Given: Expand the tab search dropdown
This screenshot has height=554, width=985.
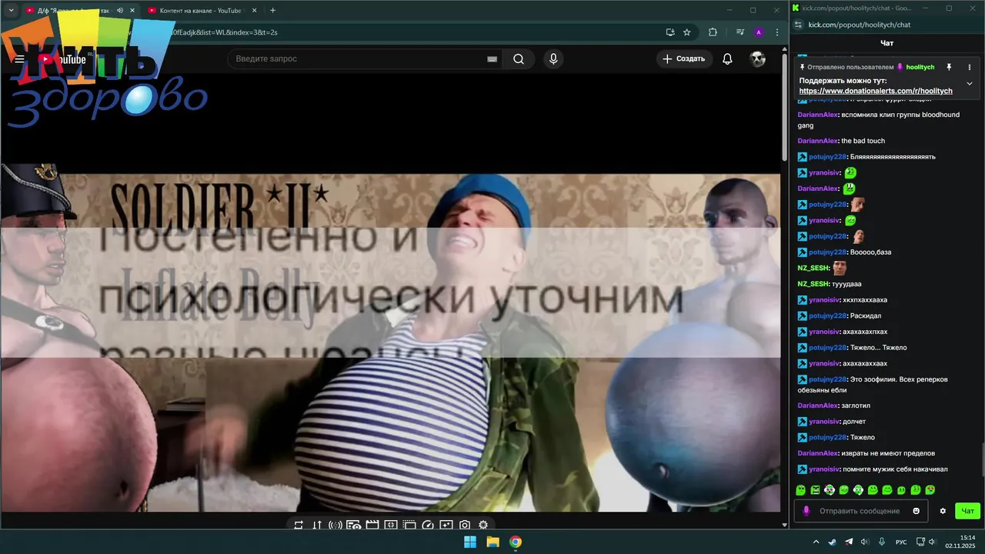Looking at the screenshot, I should (11, 11).
